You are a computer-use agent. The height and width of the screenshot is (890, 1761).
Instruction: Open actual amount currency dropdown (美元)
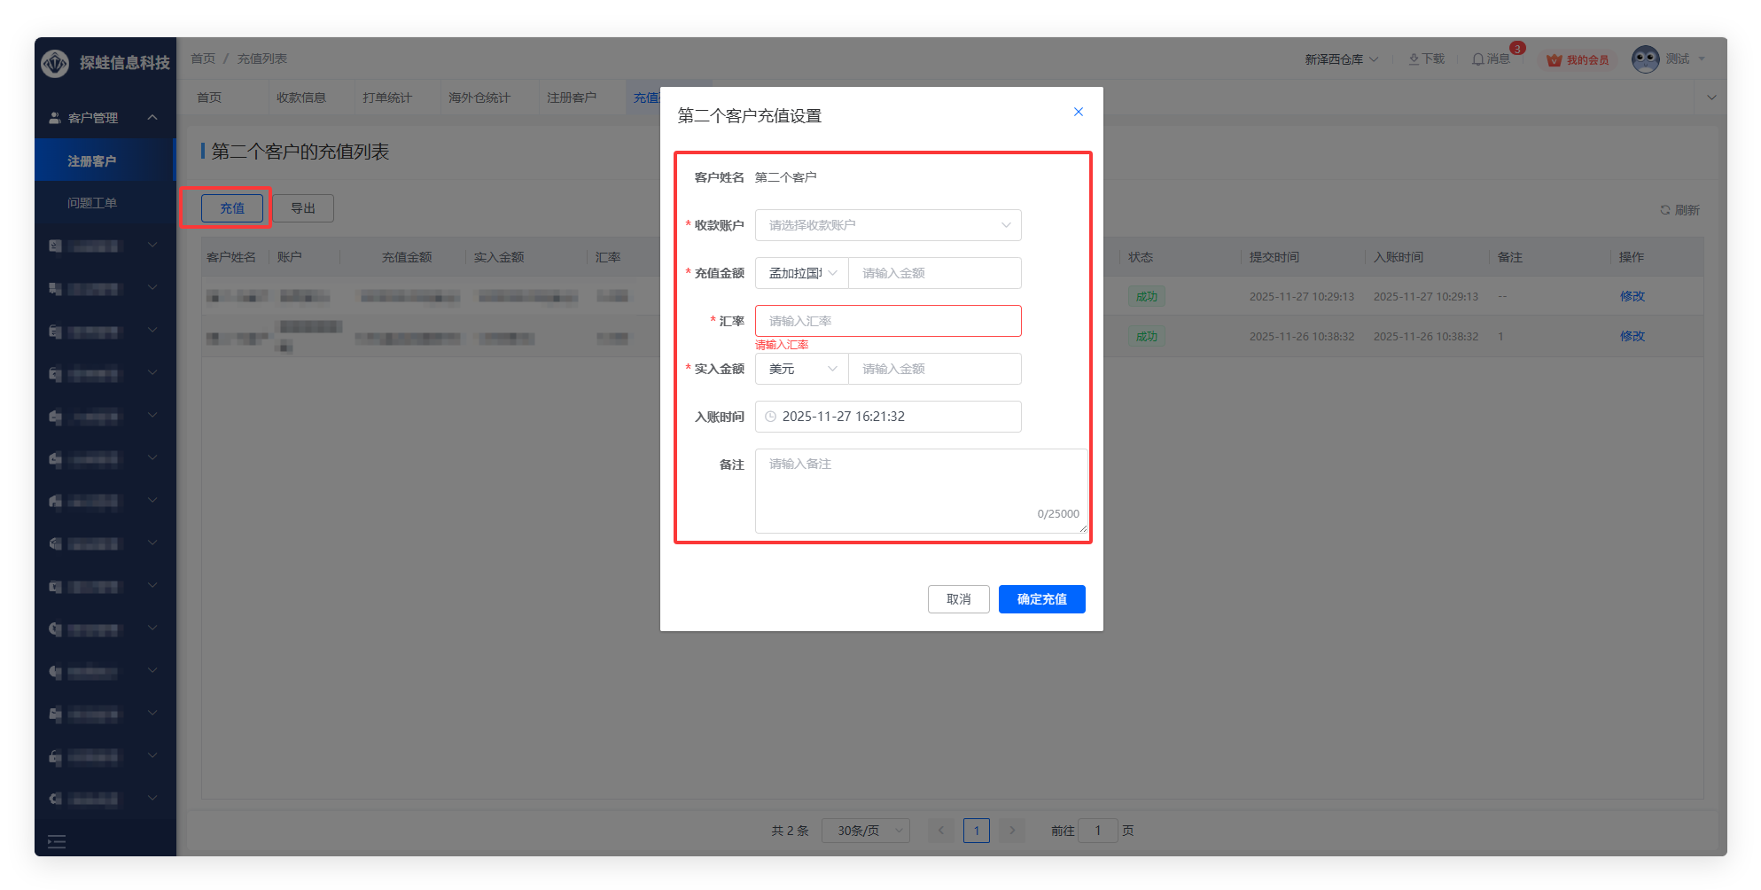click(x=801, y=369)
